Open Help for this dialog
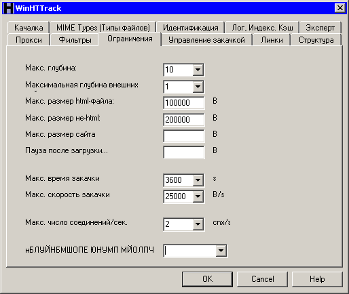349x294 pixels. (317, 279)
